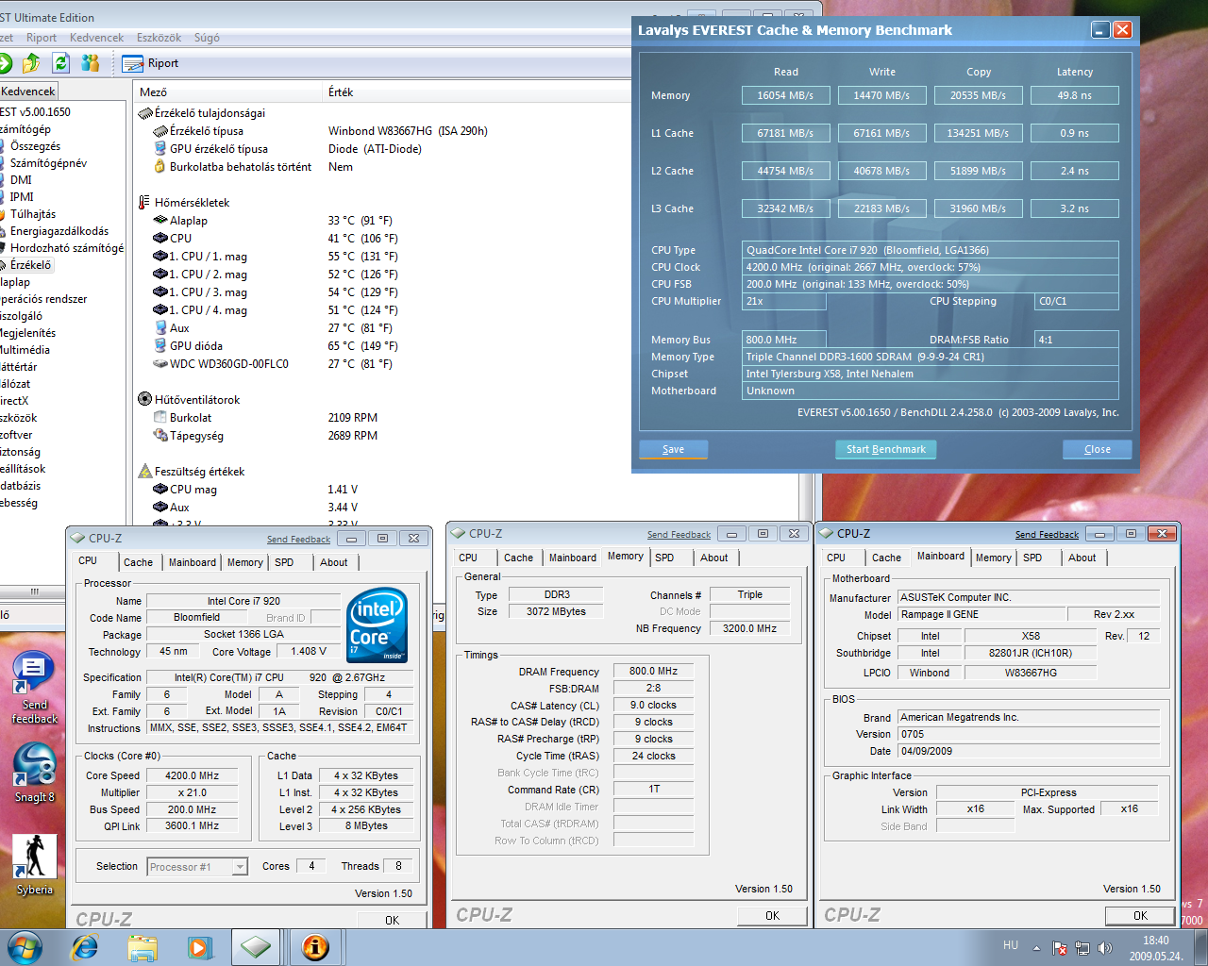Open the Mainboard tab in the left CPU-Z
This screenshot has width=1208, height=966.
pos(193,562)
